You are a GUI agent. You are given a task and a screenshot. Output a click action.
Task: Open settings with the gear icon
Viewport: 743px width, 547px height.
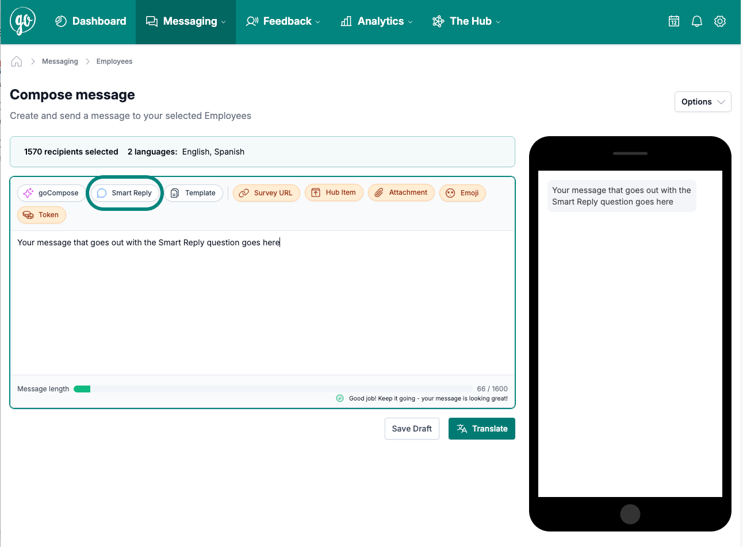719,21
